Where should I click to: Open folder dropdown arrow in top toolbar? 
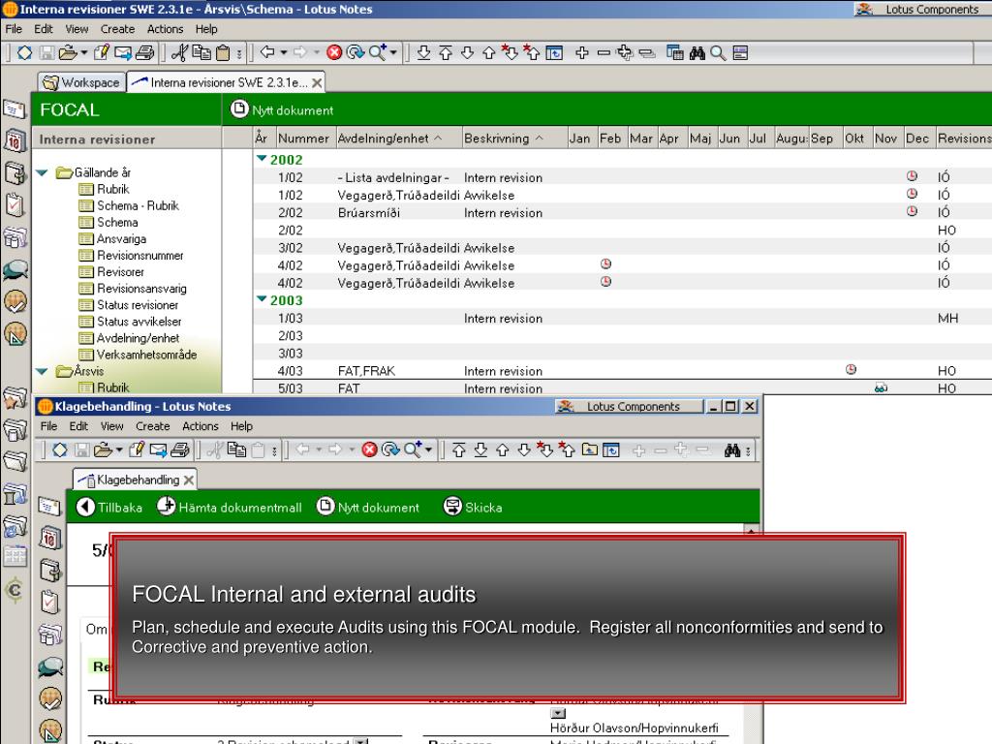click(84, 52)
